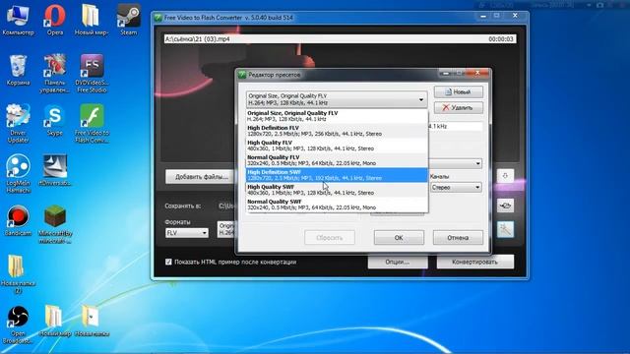Choose Normal Quality SWF preset
The image size is (630, 354).
(337, 205)
